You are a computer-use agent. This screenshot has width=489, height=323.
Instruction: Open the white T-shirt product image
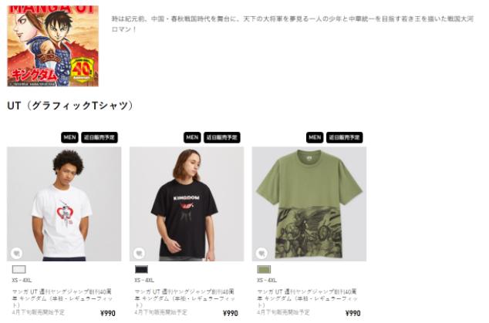point(64,204)
